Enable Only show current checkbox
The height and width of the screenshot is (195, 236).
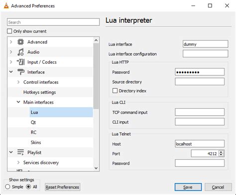point(9,31)
